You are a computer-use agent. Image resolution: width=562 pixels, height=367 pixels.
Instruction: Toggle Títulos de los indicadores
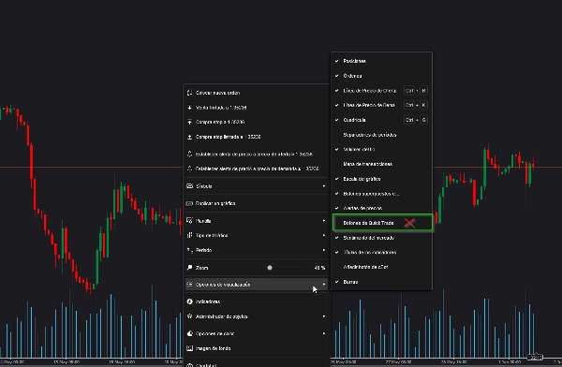382,253
